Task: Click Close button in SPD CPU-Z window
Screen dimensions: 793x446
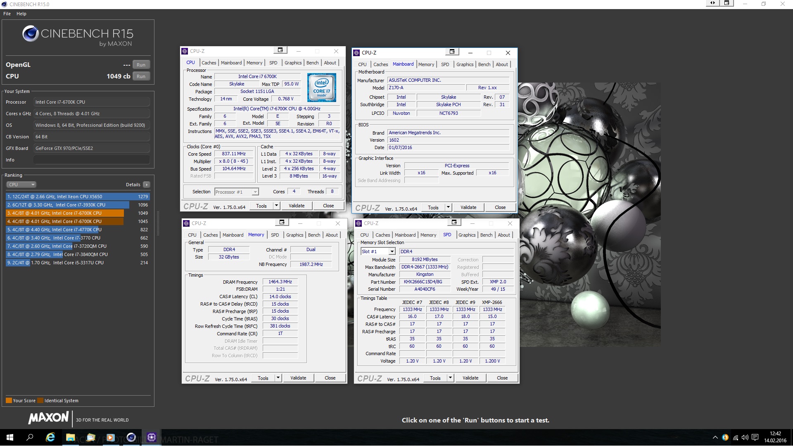Action: pyautogui.click(x=502, y=378)
